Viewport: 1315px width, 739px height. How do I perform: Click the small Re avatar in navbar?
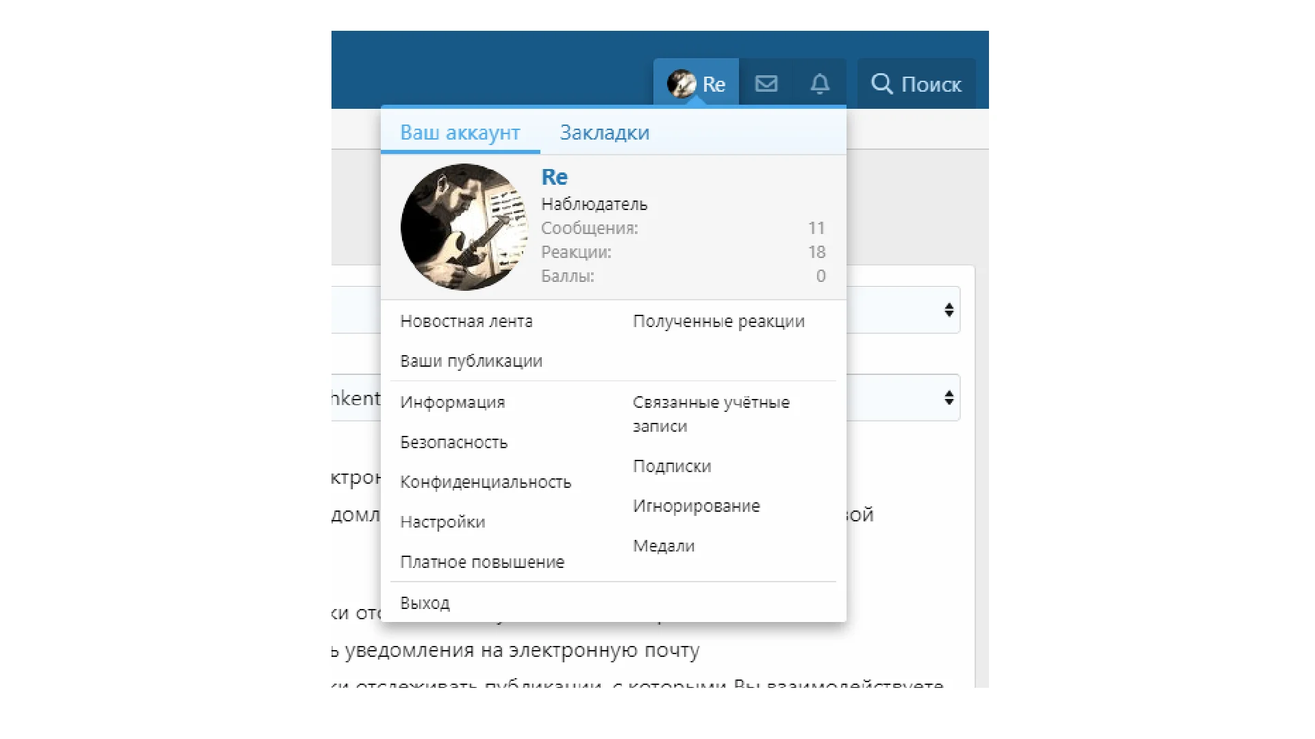point(681,83)
